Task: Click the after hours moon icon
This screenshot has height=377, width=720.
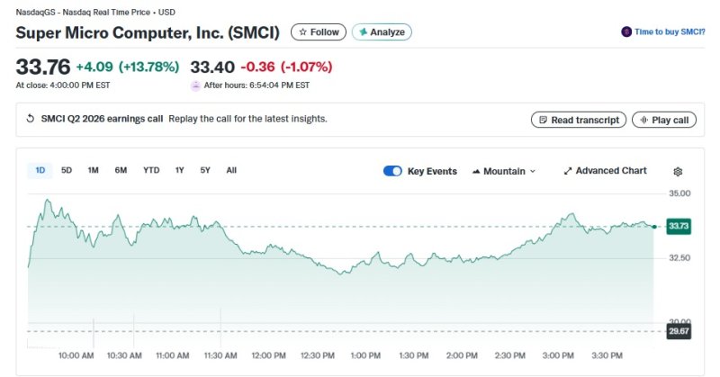Action: click(x=195, y=85)
